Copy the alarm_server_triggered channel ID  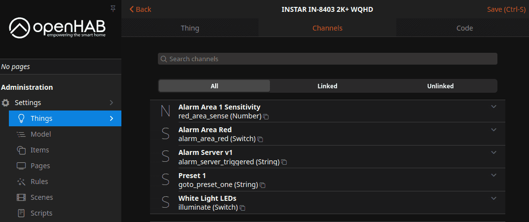coord(284,162)
